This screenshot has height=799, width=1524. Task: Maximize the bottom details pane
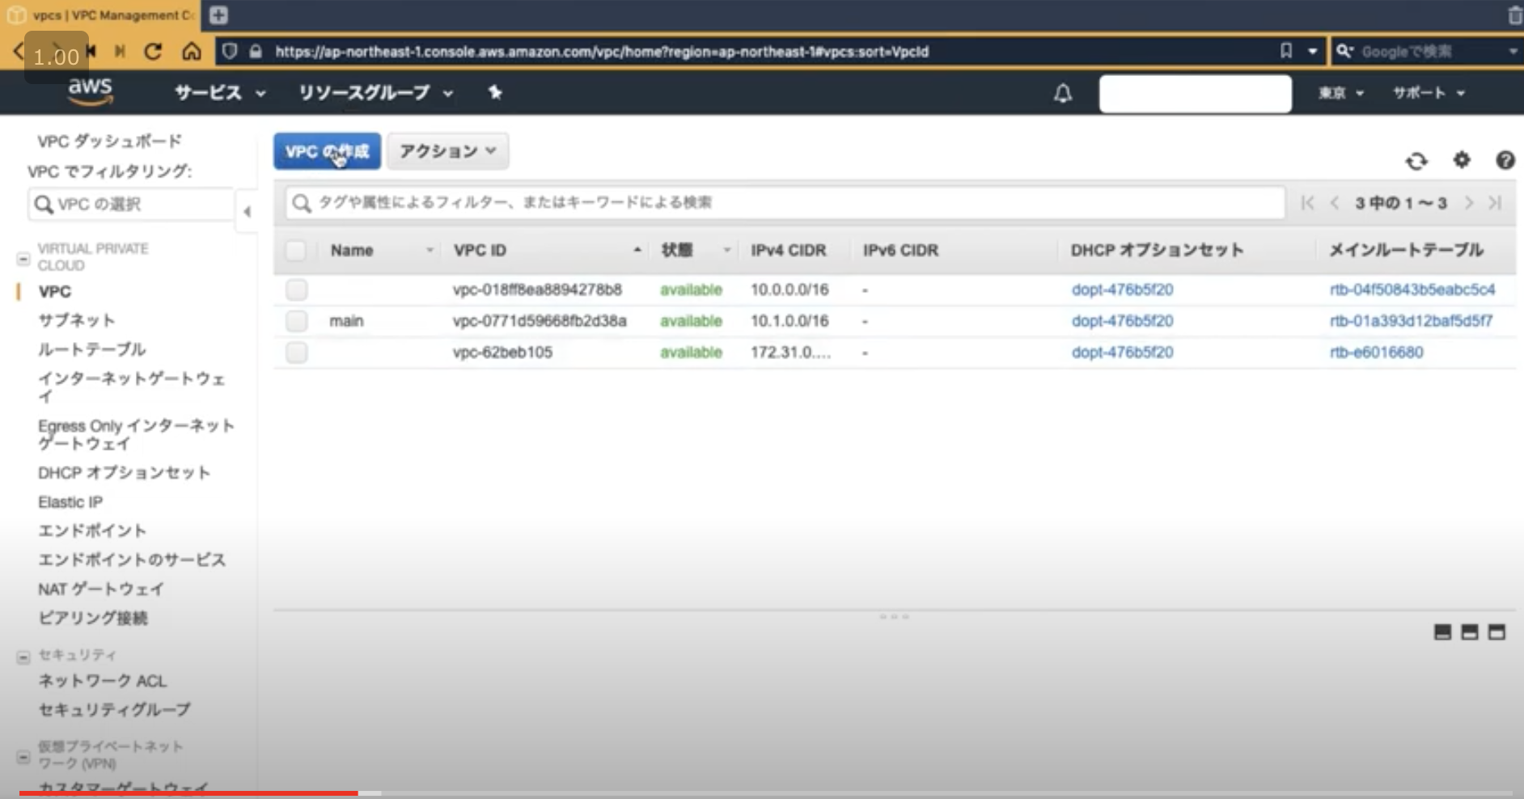(1496, 632)
